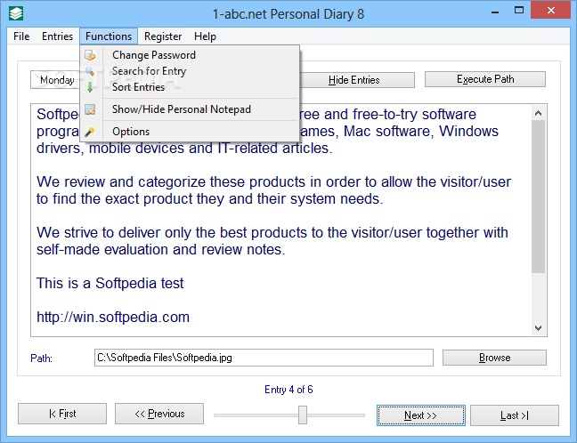Click the entry navigation slider thumb
This screenshot has width=577, height=443.
pyautogui.click(x=303, y=415)
